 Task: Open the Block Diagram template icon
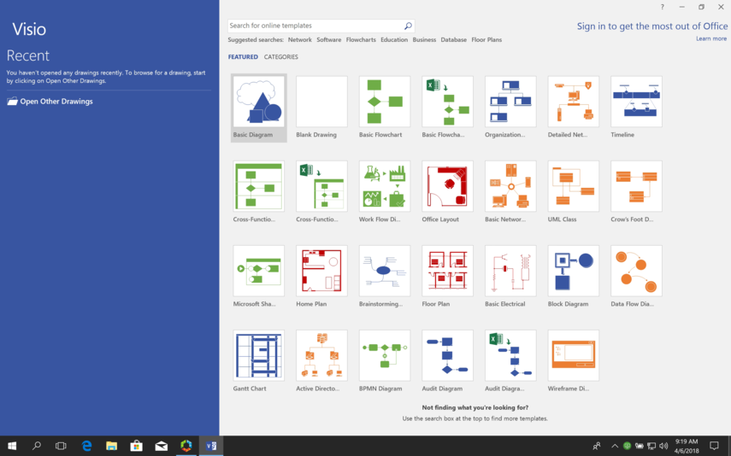(x=573, y=271)
